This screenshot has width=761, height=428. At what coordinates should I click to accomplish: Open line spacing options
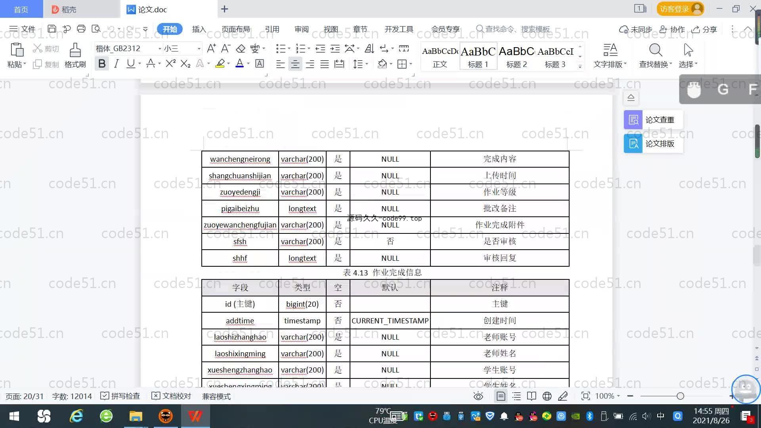click(358, 64)
